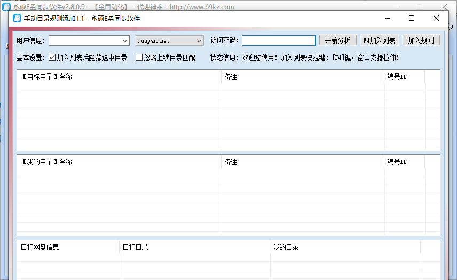This screenshot has height=280, width=457.
Task: Click the 访问密码 input field
Action: click(278, 40)
